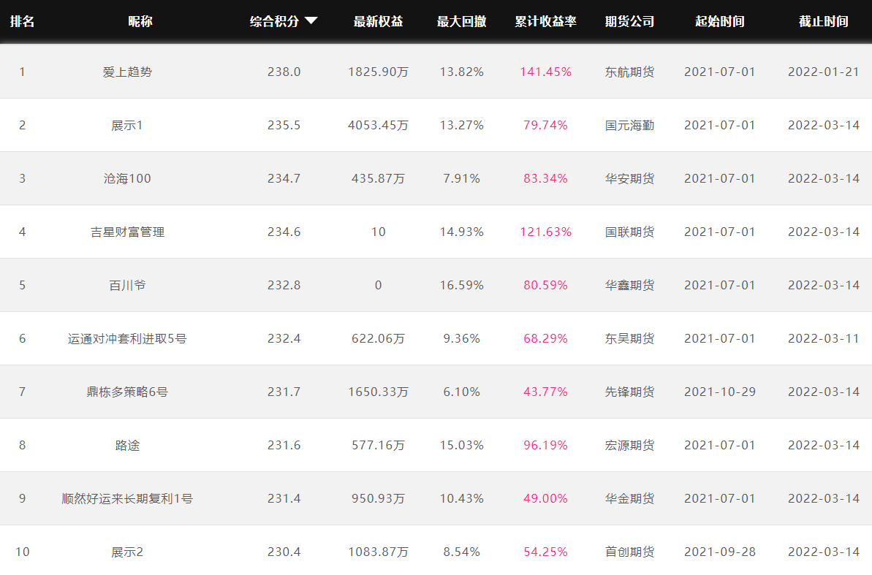Click the 950.93万 equity value

378,499
